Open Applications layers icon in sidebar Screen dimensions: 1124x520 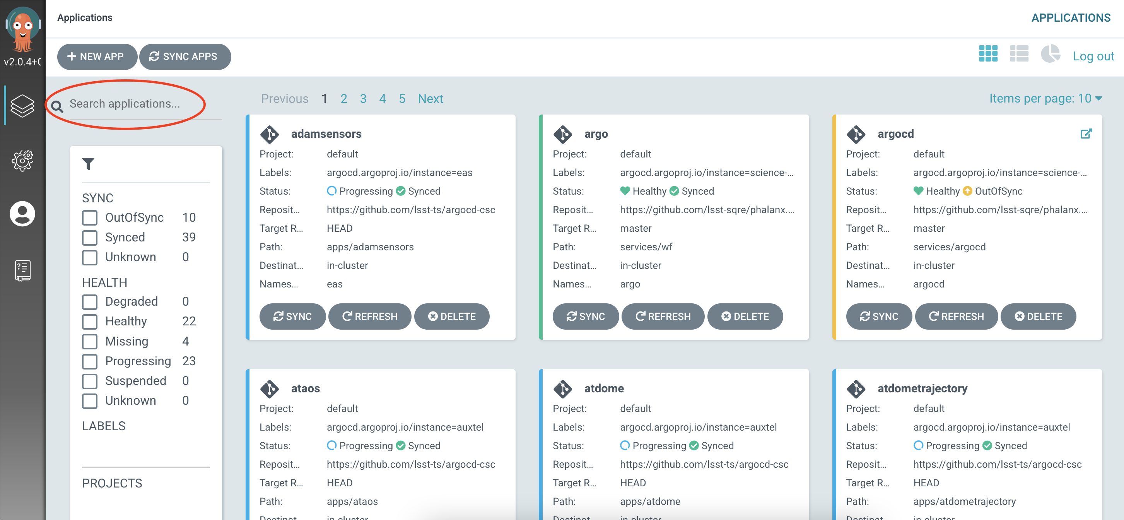[22, 106]
